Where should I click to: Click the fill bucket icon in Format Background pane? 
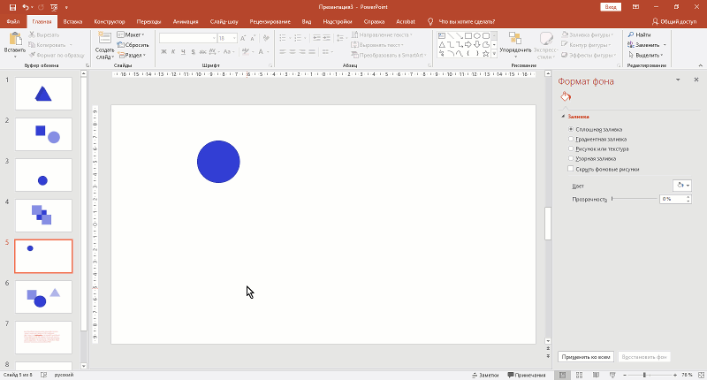pyautogui.click(x=566, y=97)
